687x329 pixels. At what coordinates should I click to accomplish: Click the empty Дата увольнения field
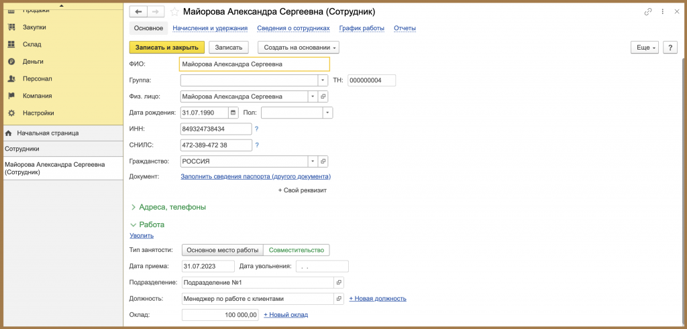tap(323, 267)
